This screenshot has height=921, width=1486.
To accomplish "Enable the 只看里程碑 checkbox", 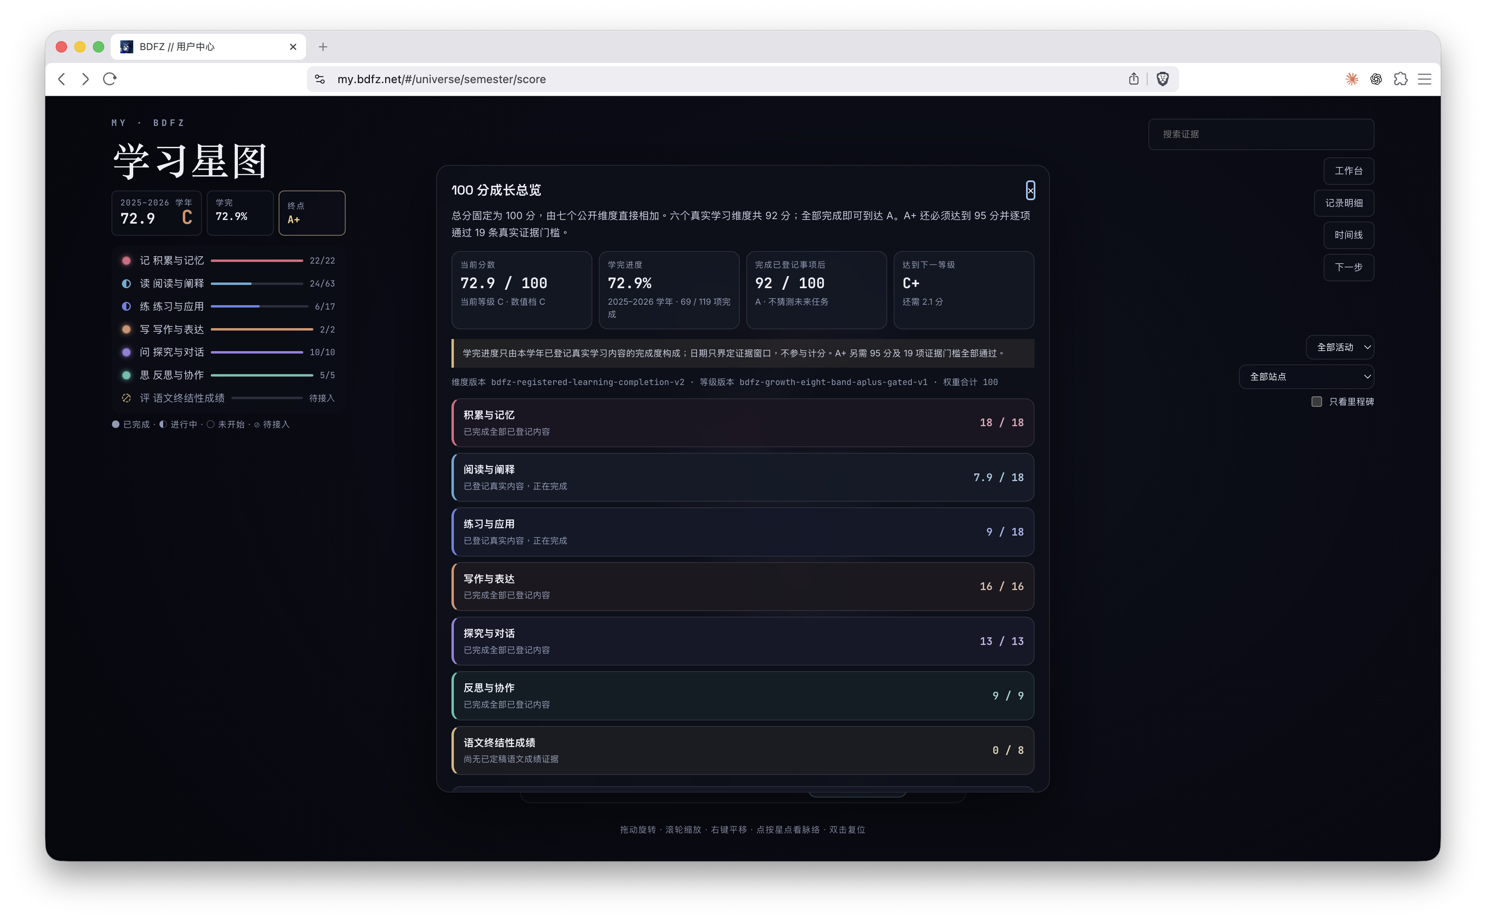I will tap(1316, 402).
